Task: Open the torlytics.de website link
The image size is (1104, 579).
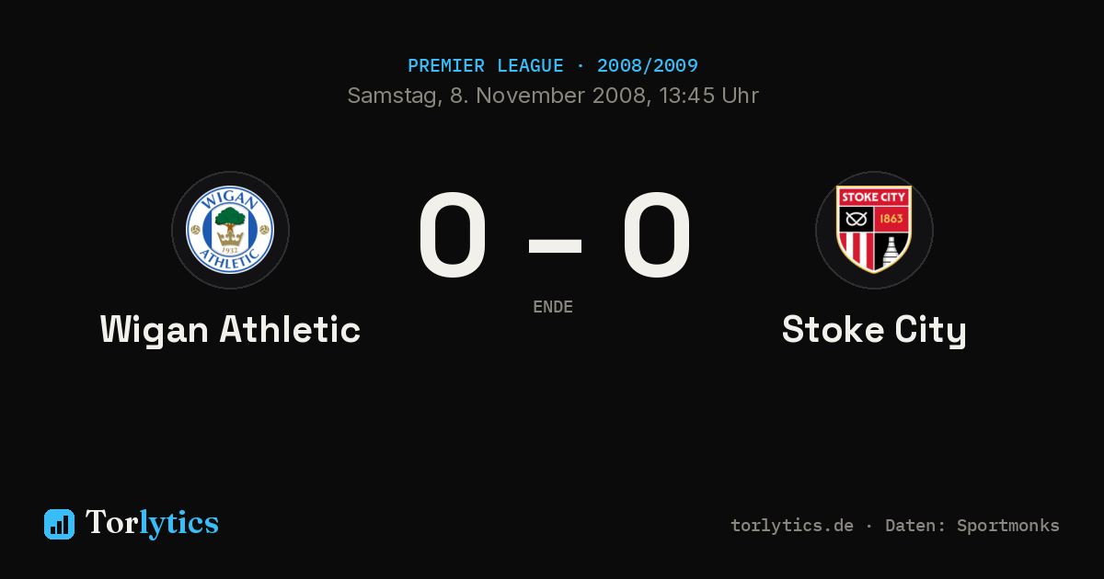Action: click(792, 526)
